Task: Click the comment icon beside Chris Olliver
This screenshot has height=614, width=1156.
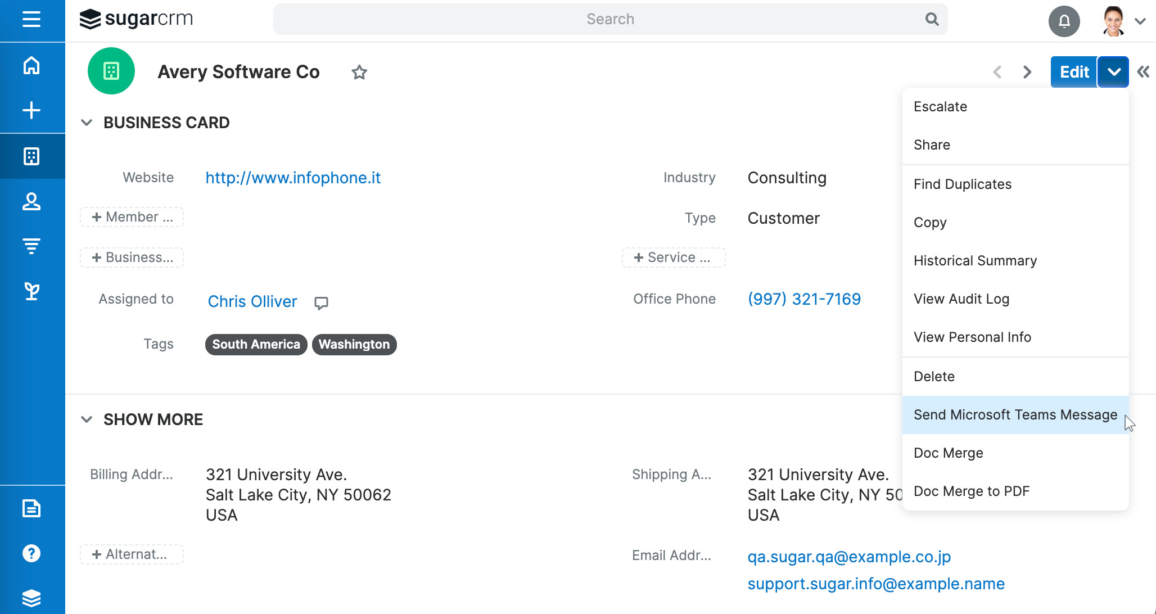Action: [321, 303]
